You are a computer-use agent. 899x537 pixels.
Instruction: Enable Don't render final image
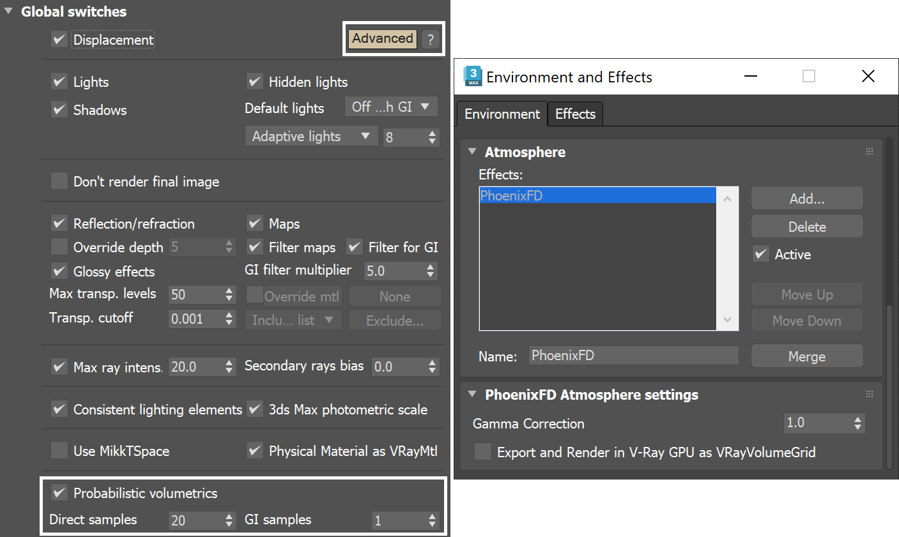59,181
